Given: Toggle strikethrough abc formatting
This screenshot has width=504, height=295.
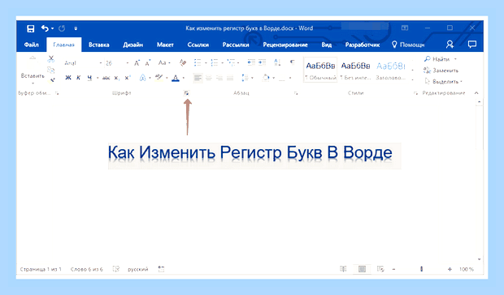Looking at the screenshot, I should click(x=106, y=78).
